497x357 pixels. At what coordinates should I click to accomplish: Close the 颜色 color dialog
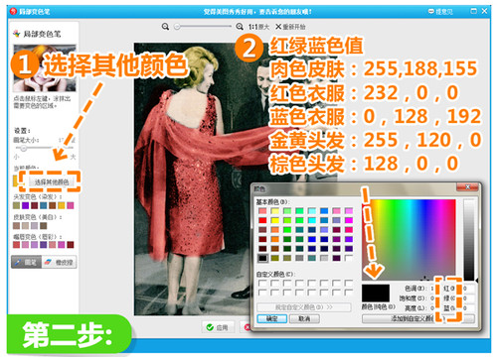[467, 187]
